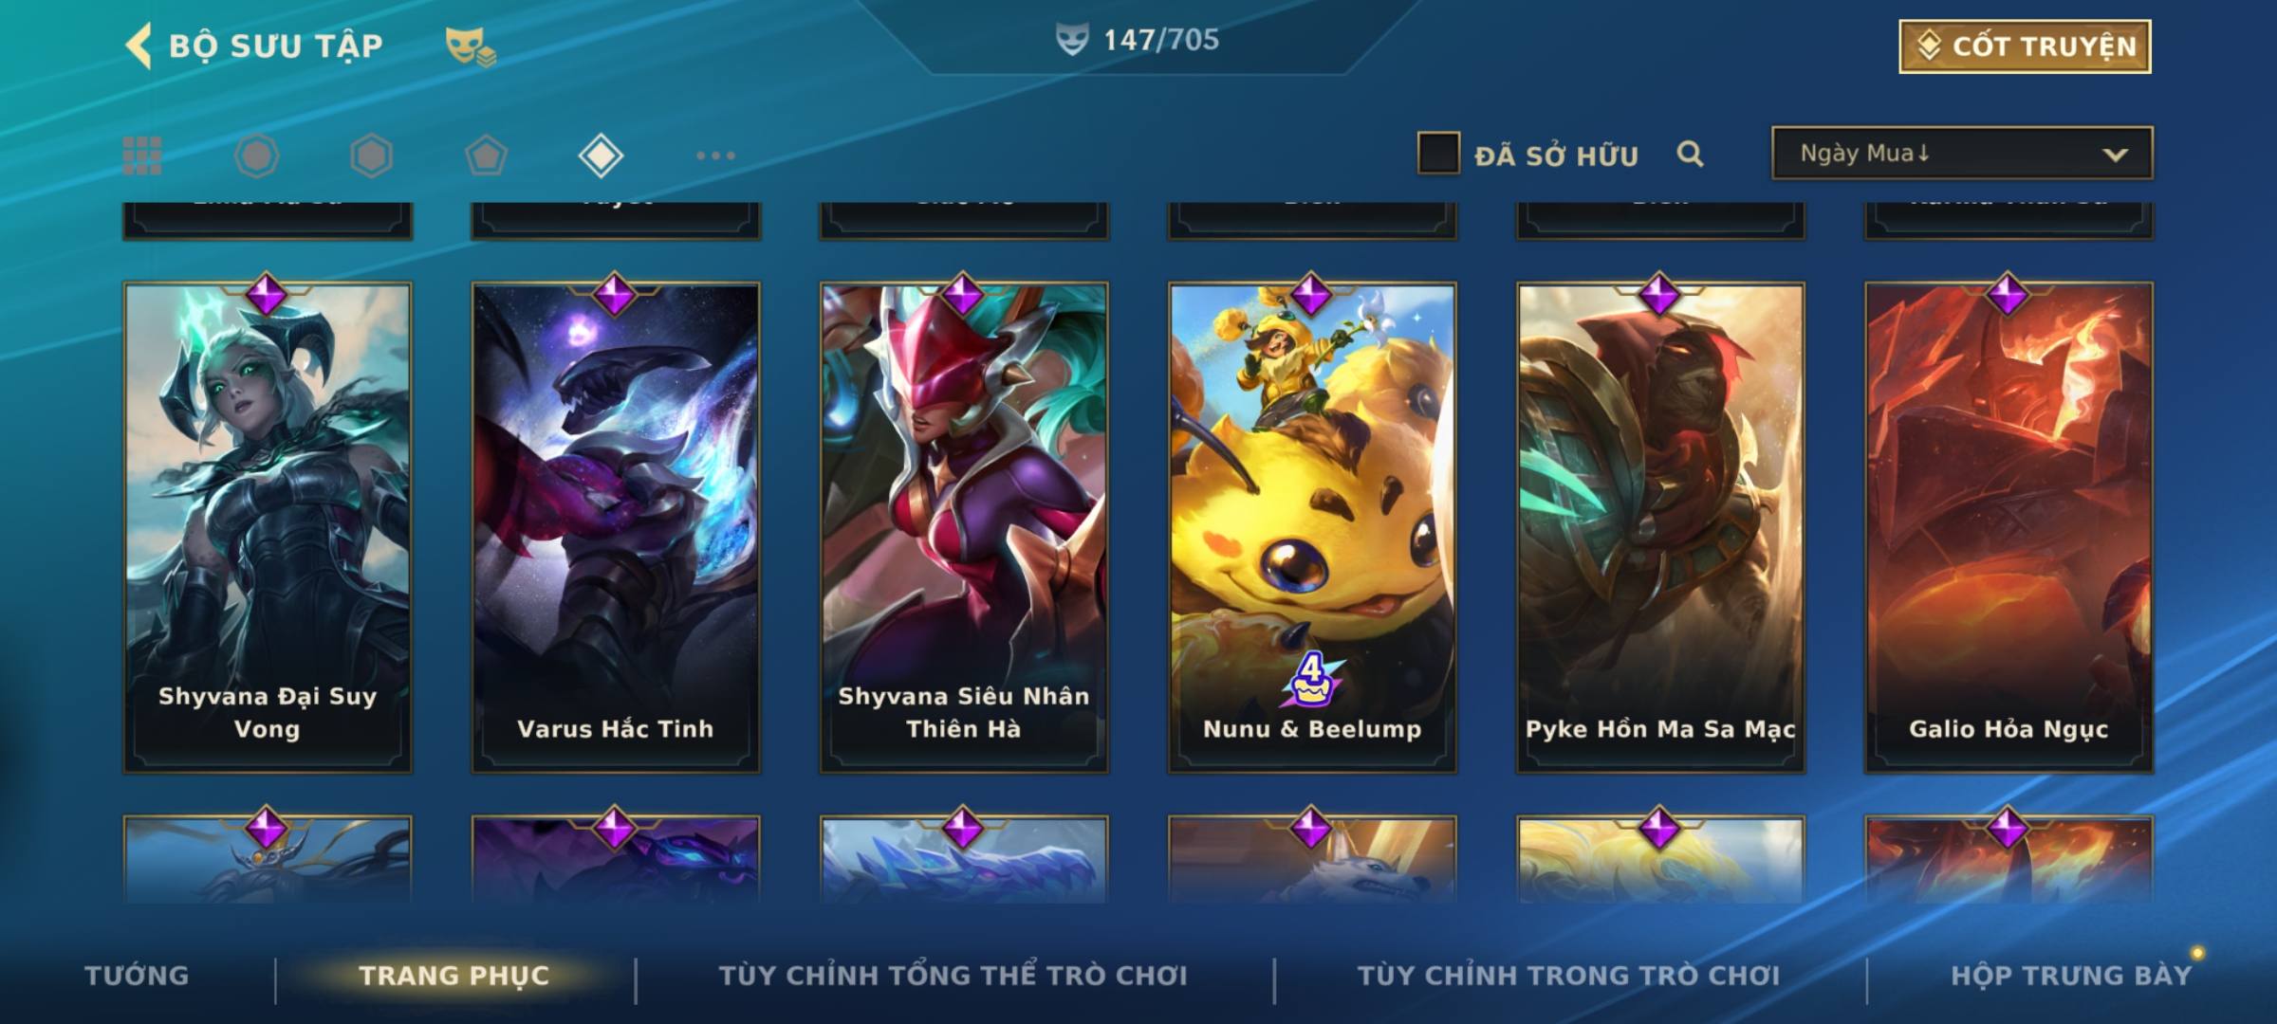Select the Nunu & Beelump skin card
2277x1024 pixels.
click(x=1312, y=526)
